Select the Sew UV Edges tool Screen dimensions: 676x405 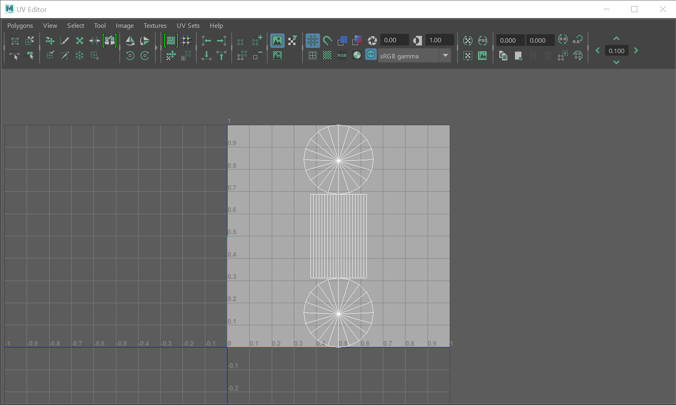point(64,56)
